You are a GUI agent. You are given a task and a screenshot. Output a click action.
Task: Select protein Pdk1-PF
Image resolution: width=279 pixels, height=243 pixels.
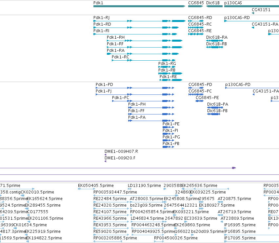(x=151, y=114)
